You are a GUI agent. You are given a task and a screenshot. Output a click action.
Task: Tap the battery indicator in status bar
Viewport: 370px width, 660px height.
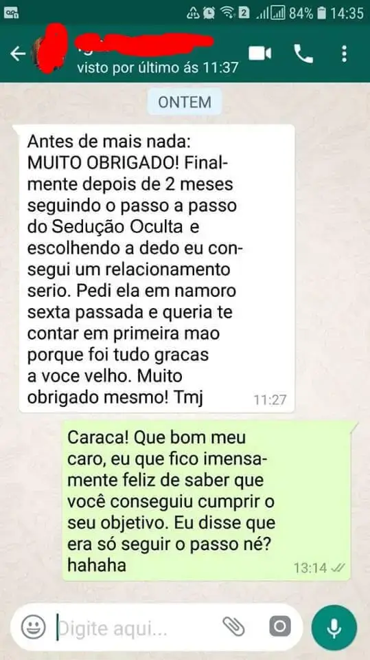(x=321, y=14)
